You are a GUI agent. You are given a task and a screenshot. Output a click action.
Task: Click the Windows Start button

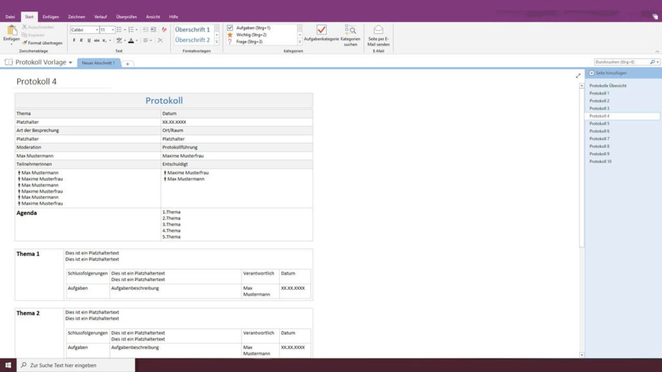click(x=8, y=366)
